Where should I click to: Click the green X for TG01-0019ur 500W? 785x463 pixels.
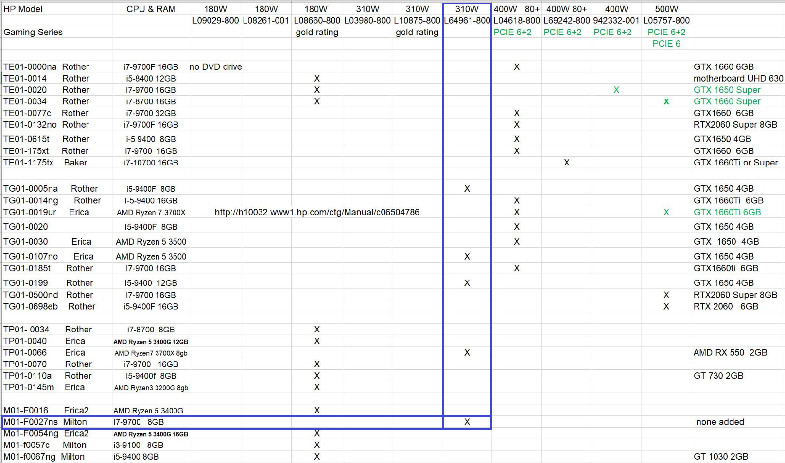(666, 212)
